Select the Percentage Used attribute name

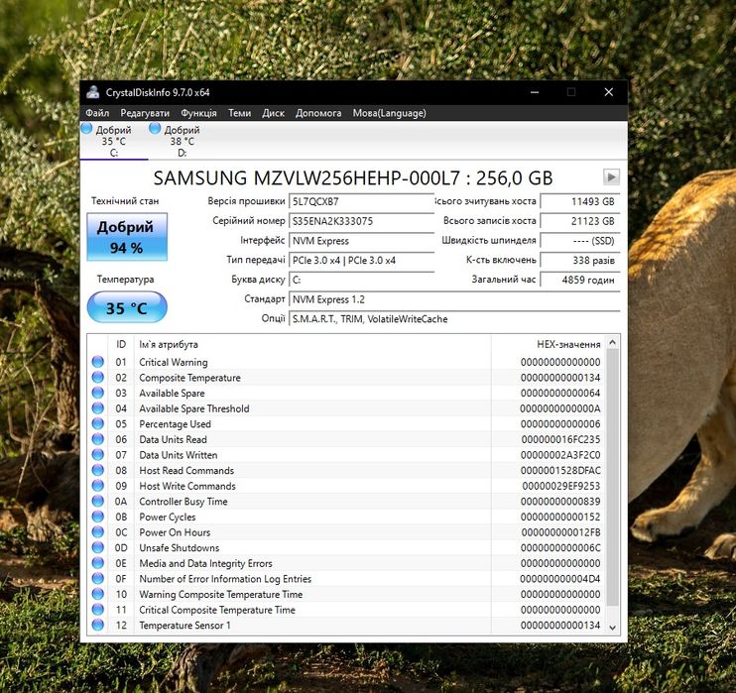point(176,424)
